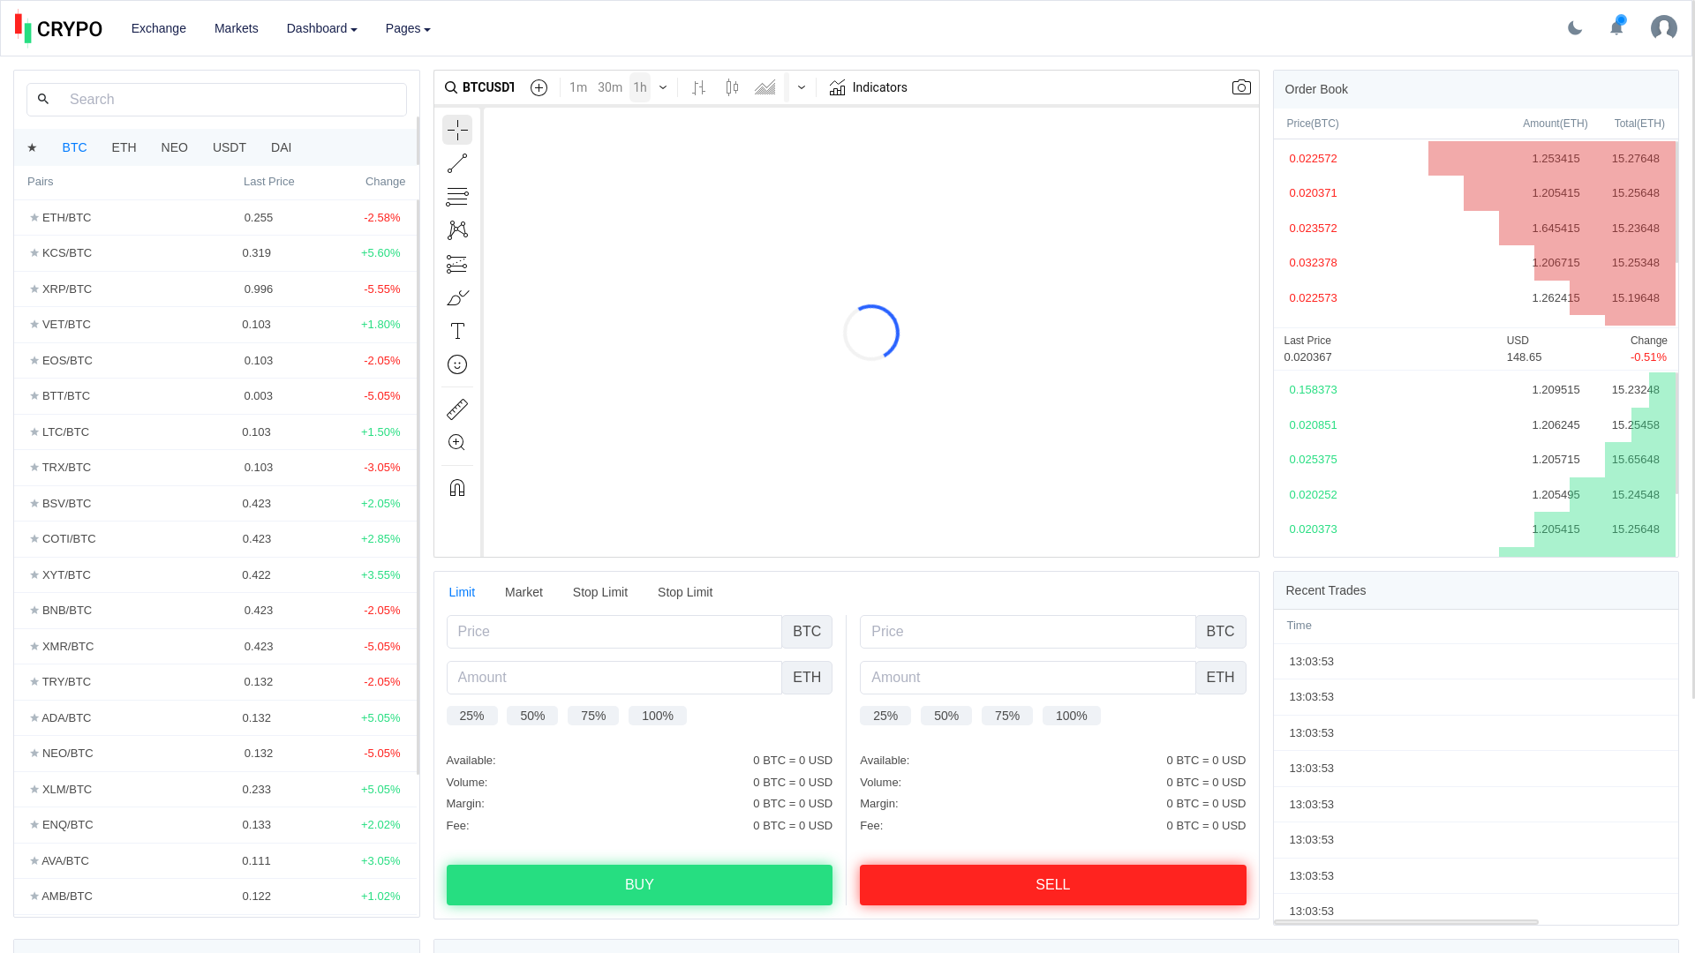The image size is (1695, 953).
Task: Select the horizontal lines Fibonacci tool
Action: [x=457, y=197]
